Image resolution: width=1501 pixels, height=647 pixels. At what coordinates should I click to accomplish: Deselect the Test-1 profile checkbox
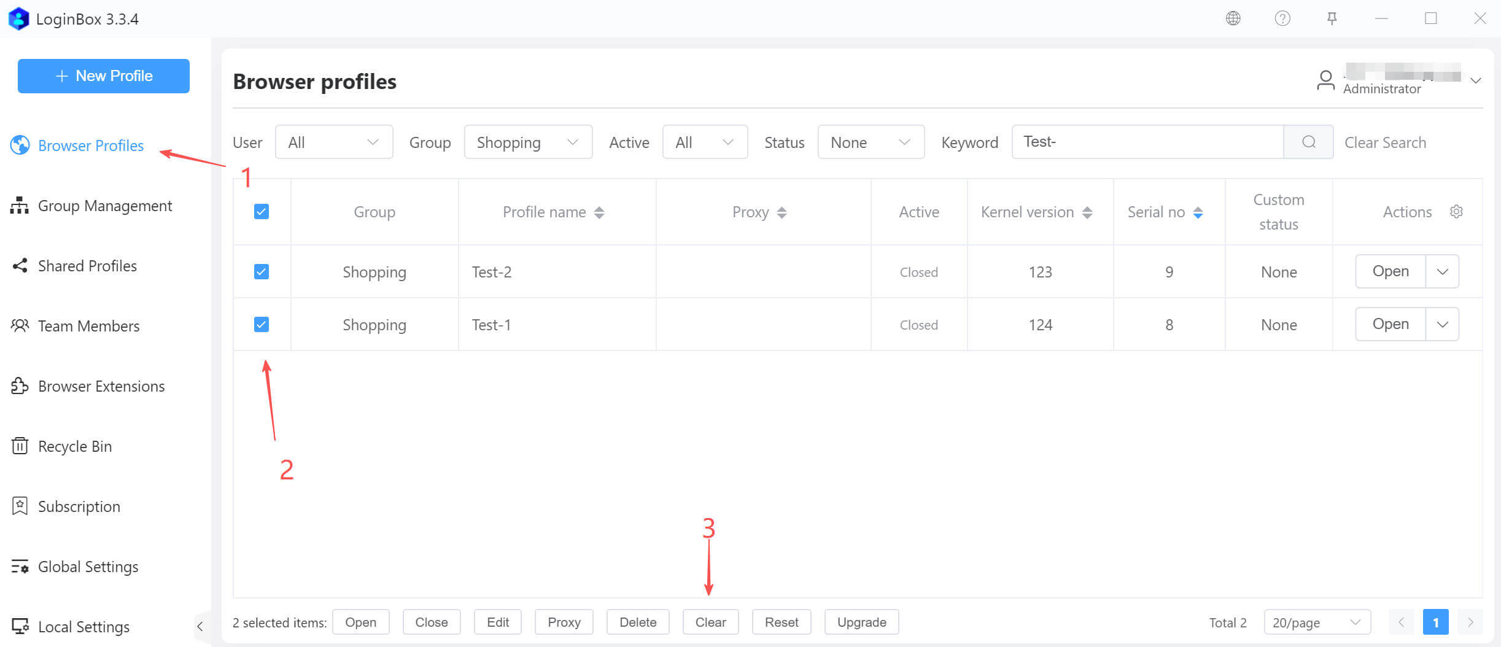[x=262, y=325]
